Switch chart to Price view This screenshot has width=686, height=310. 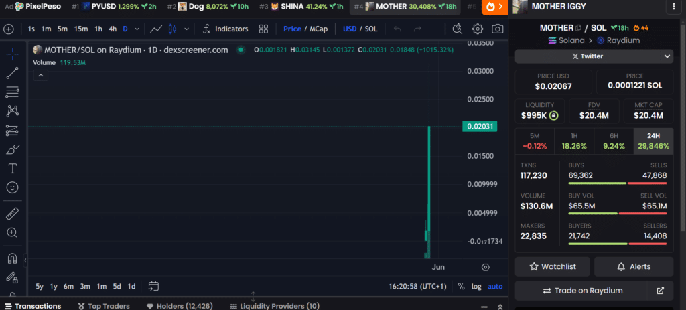pos(292,29)
